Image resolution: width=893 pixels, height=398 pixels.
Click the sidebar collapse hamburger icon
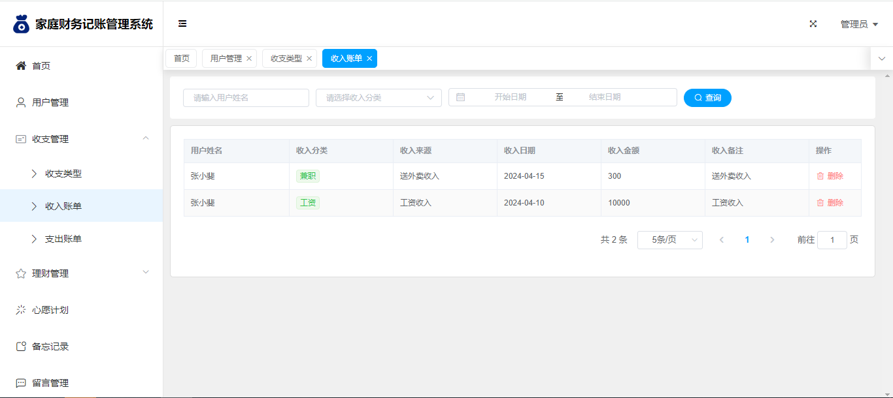click(182, 24)
